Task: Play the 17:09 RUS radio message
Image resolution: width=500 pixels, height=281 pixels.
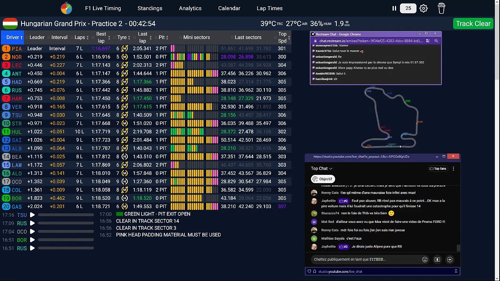Action: pos(32,223)
